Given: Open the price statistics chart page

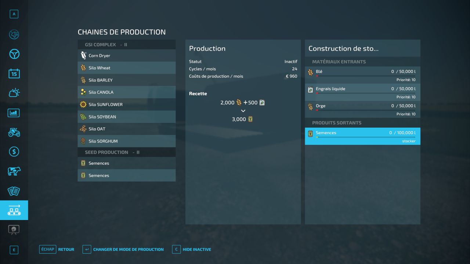Looking at the screenshot, I should [x=14, y=113].
